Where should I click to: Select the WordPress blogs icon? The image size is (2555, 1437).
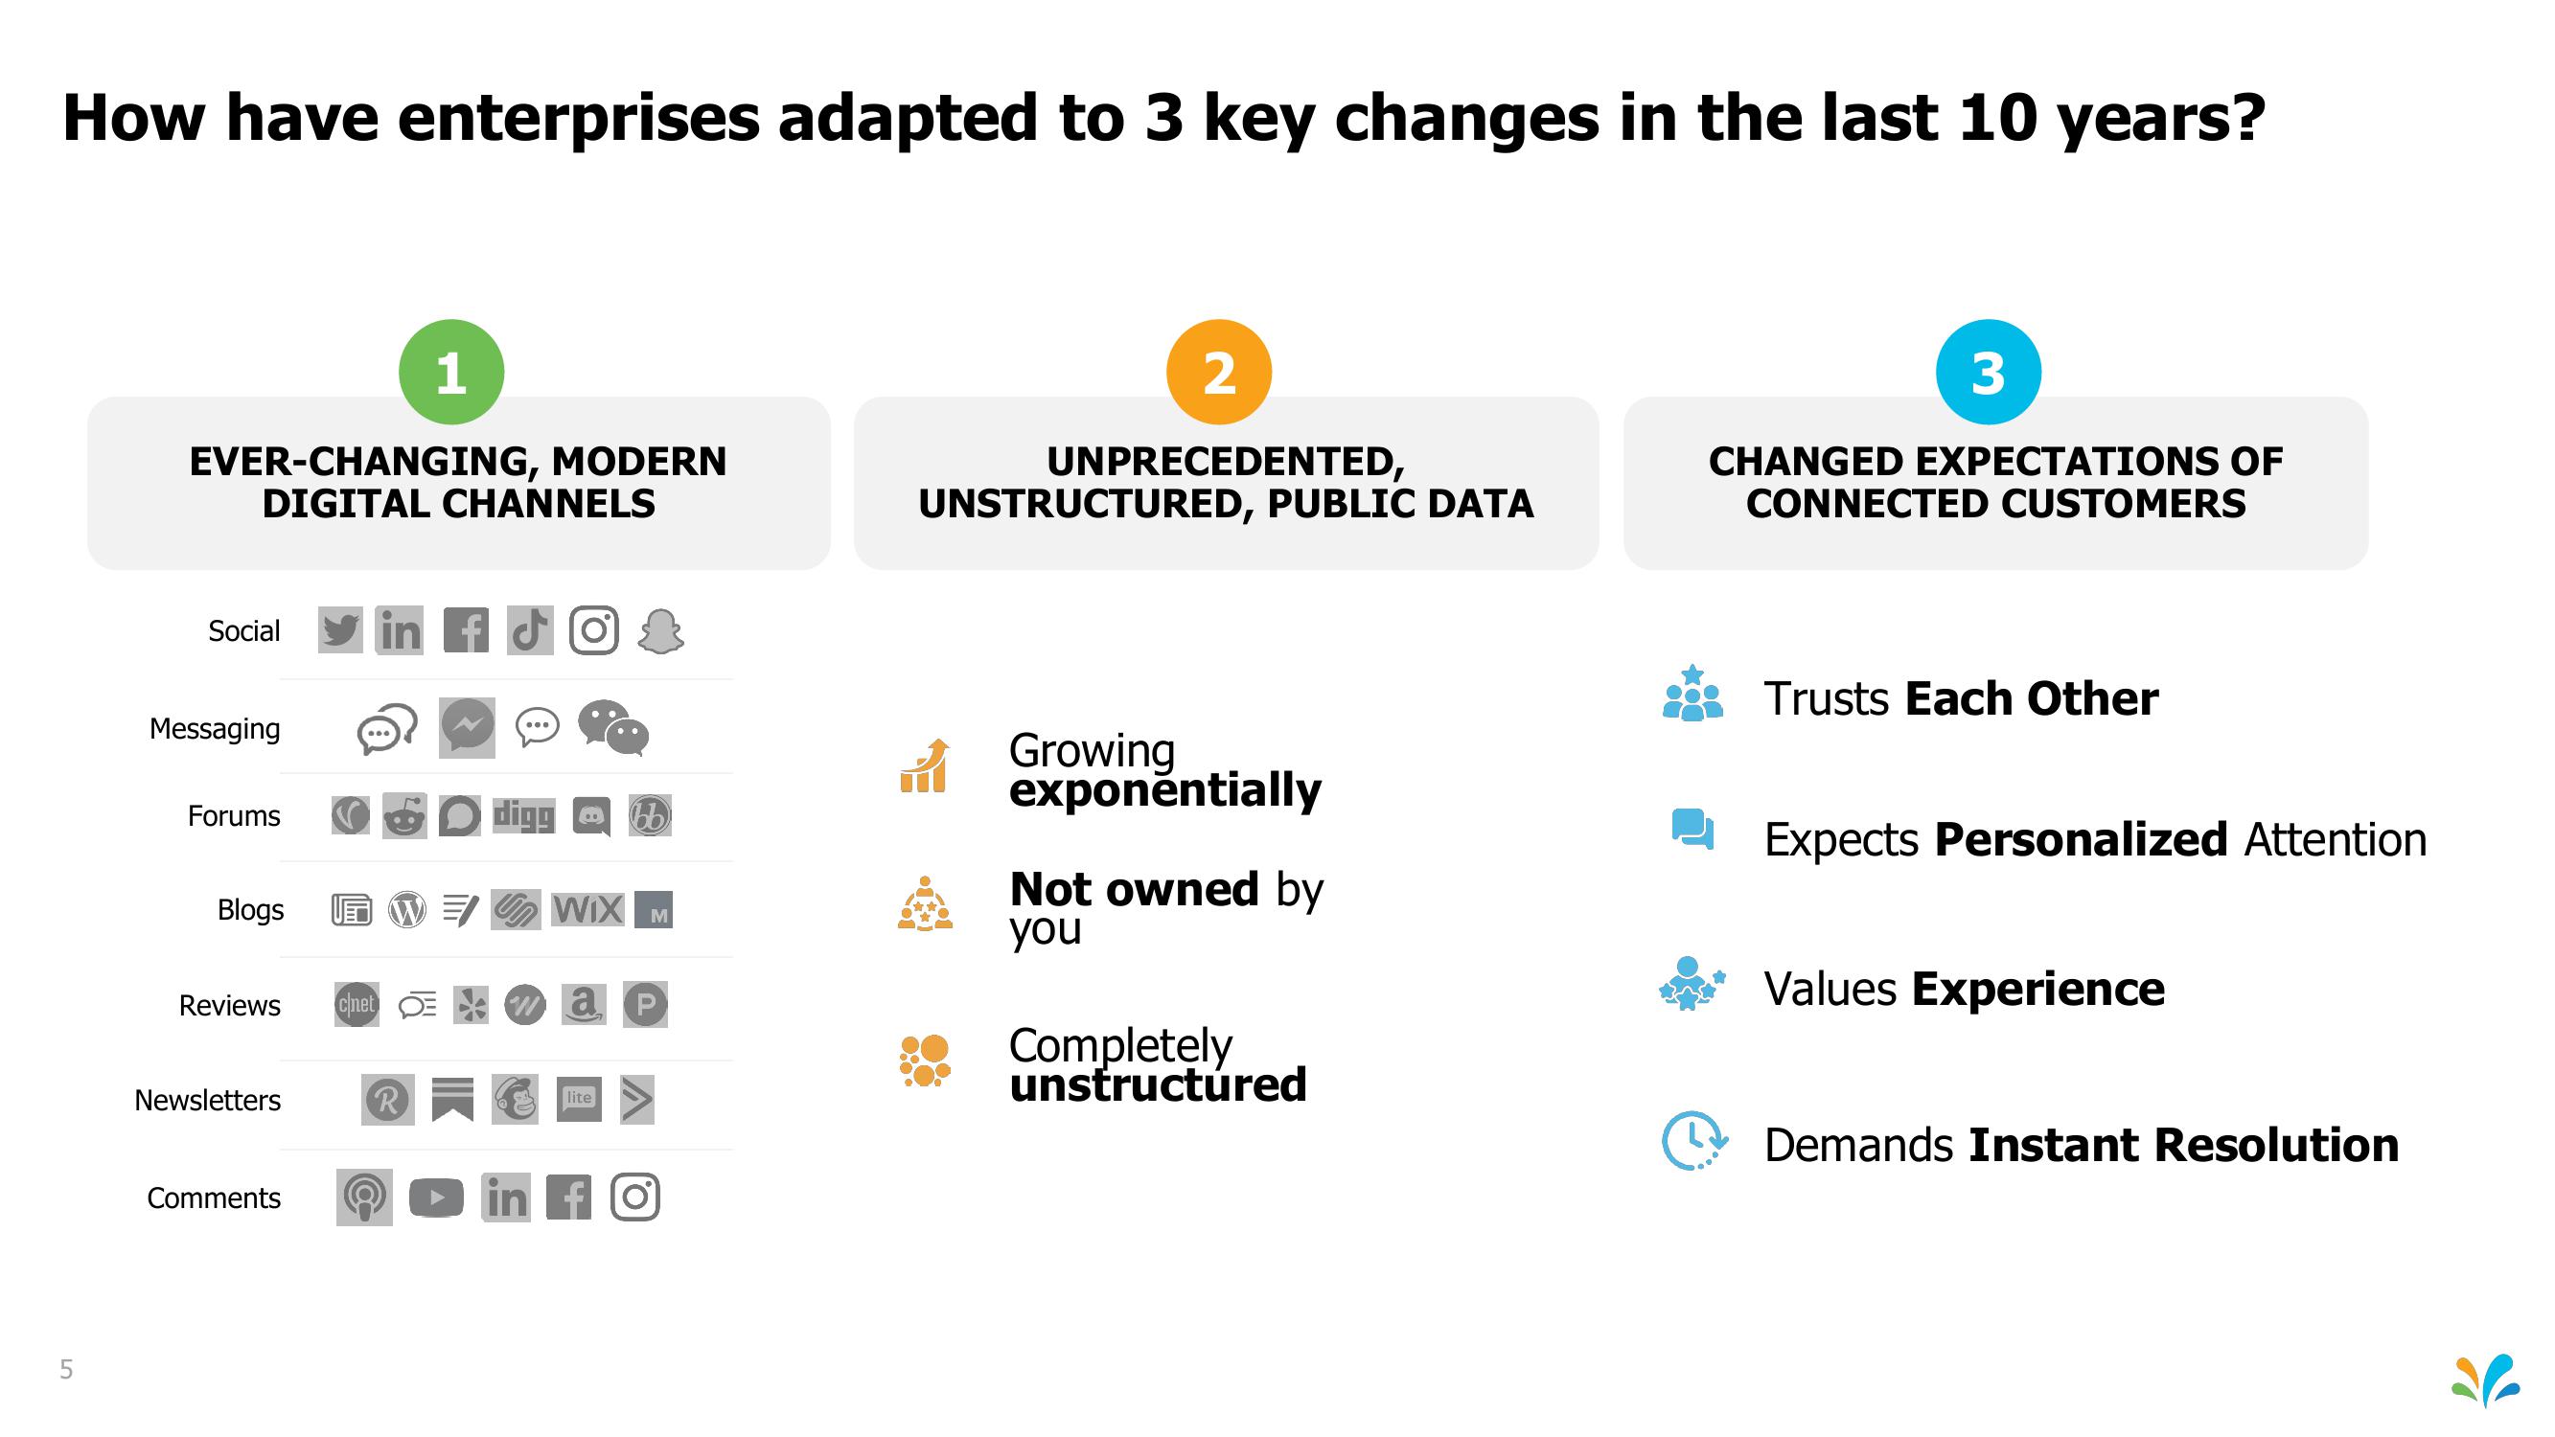pyautogui.click(x=393, y=907)
